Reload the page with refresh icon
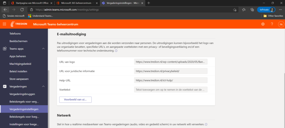The image size is (285, 128). (x=22, y=10)
